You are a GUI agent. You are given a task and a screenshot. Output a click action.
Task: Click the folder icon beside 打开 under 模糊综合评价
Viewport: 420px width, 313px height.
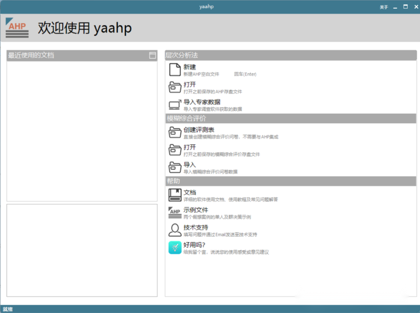click(x=175, y=150)
